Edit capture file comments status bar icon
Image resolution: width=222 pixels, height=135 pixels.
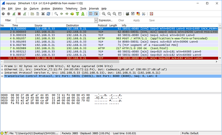pos(6,133)
